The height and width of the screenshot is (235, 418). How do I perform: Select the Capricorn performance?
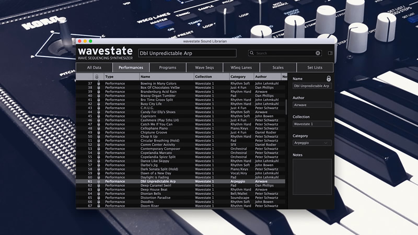coord(180,116)
